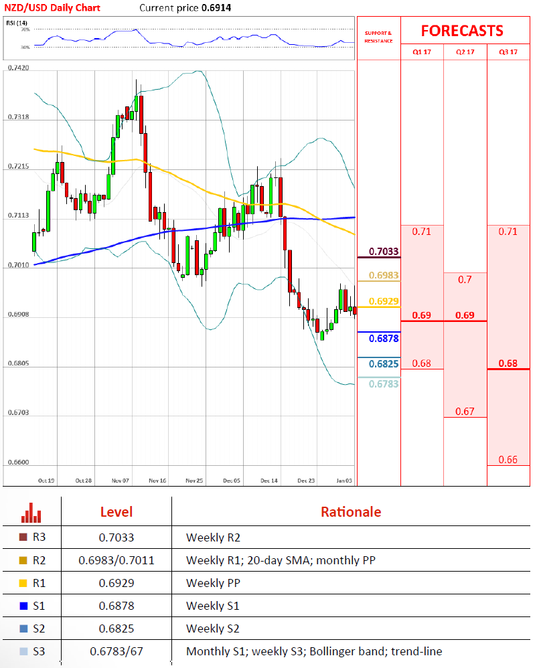Click the FORECASTS heading

point(463,31)
